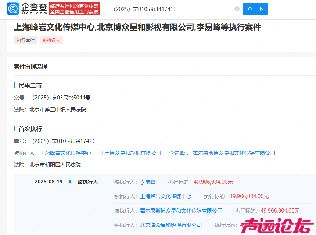316x235 pixels.
Task: Open the 上海峰岩文化传媒中心 link
Action: point(66,153)
